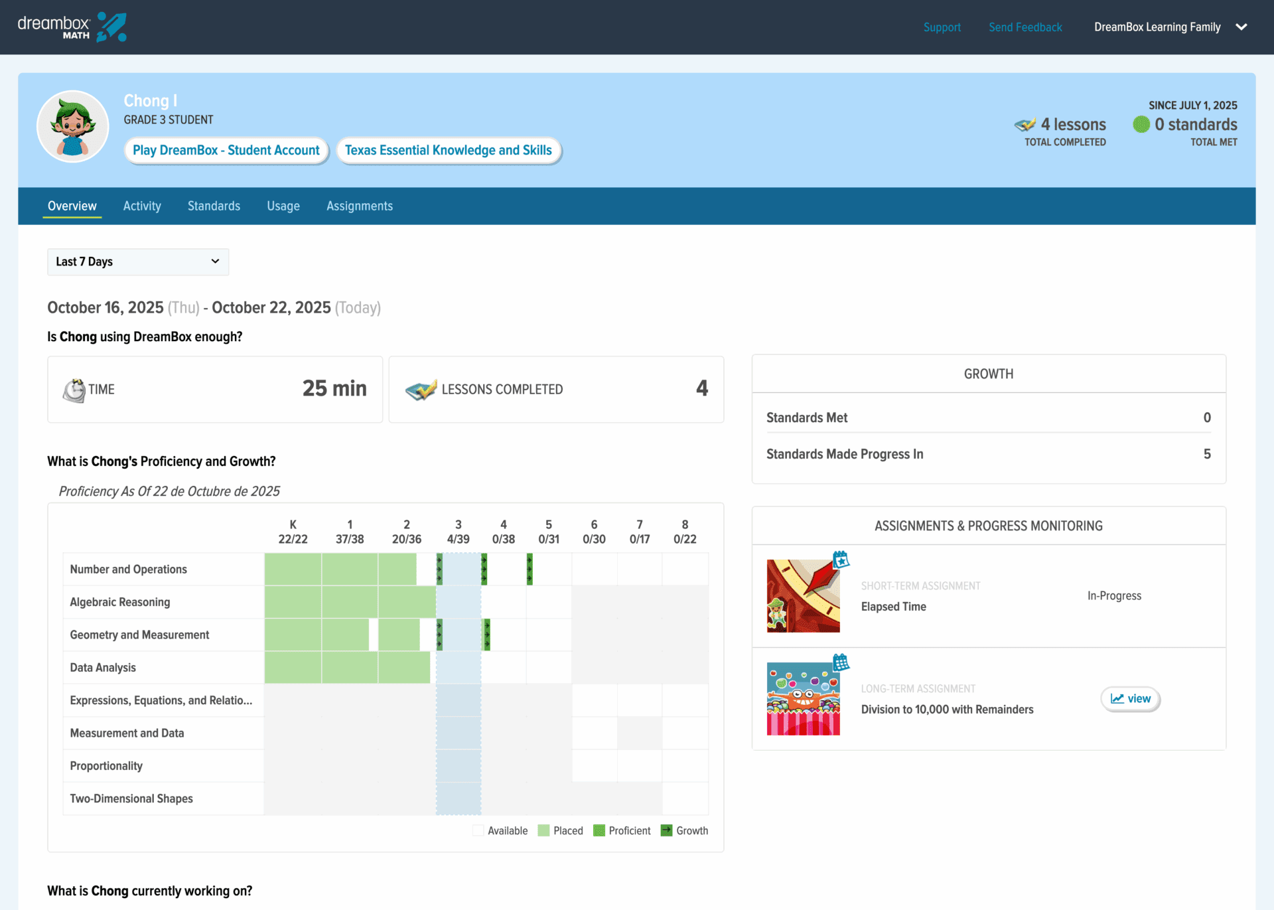Open the Standards tab
Viewport: 1274px width, 910px height.
click(214, 206)
